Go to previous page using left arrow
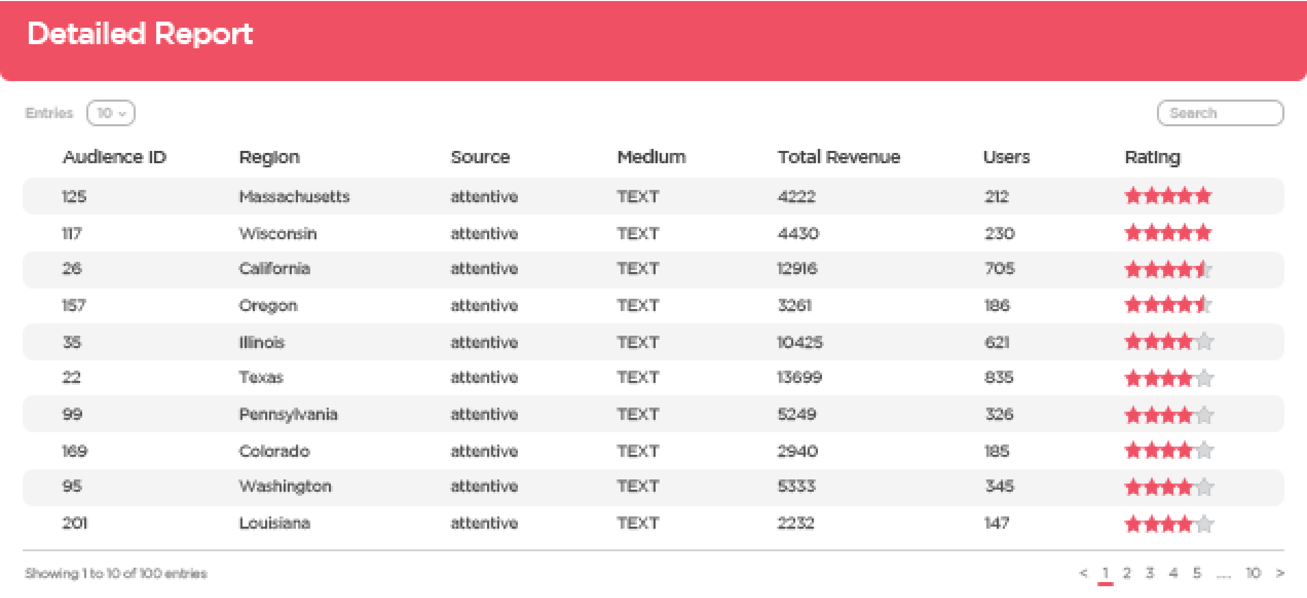This screenshot has width=1307, height=598. [x=1084, y=573]
